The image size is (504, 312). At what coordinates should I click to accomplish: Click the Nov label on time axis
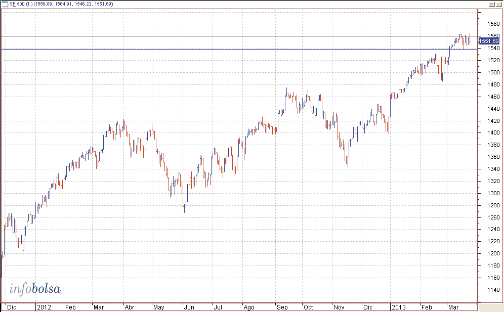coord(338,307)
